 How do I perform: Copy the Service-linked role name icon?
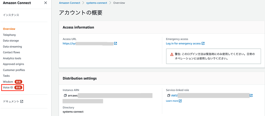pyautogui.click(x=168, y=95)
